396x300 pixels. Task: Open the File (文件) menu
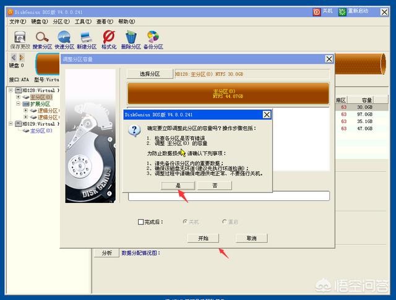click(18, 22)
